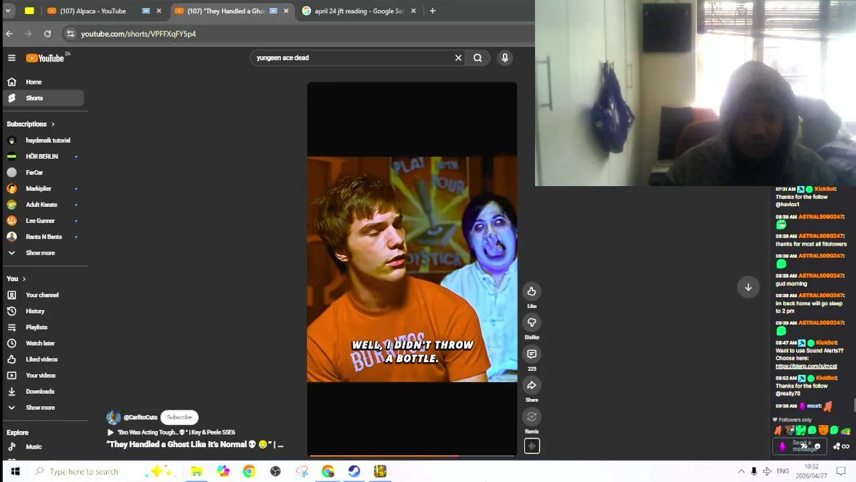The image size is (856, 482).
Task: Open Shorts in the sidebar
Action: click(43, 98)
